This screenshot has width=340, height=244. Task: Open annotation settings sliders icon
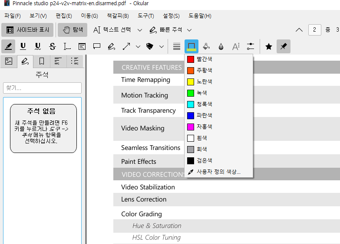(x=251, y=46)
